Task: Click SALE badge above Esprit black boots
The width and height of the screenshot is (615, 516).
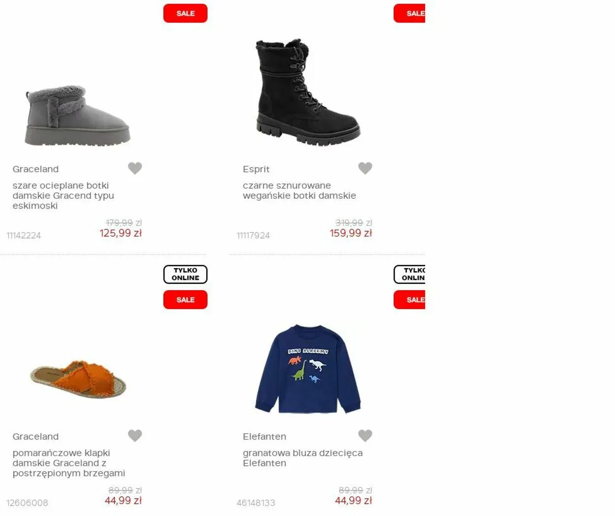Action: pyautogui.click(x=409, y=13)
